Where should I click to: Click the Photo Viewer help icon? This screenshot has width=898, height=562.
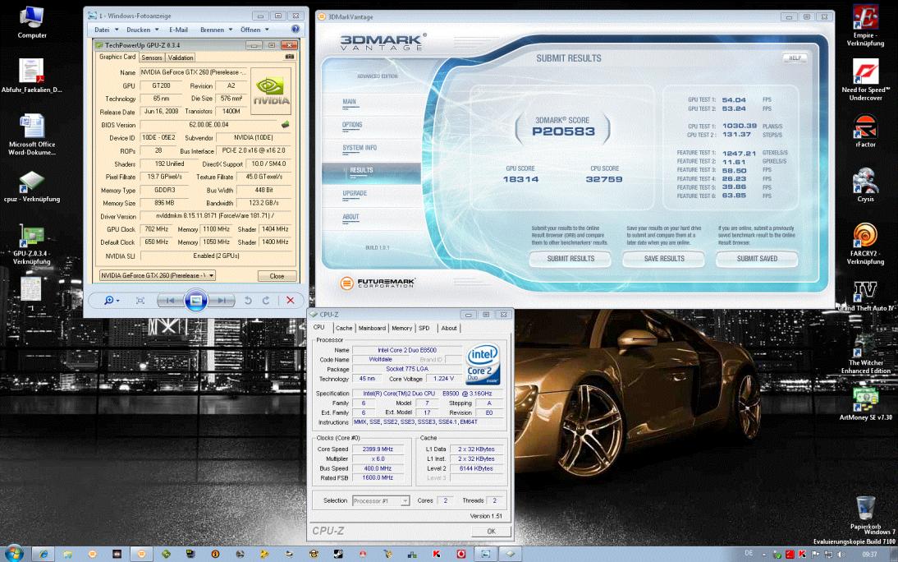pos(296,30)
